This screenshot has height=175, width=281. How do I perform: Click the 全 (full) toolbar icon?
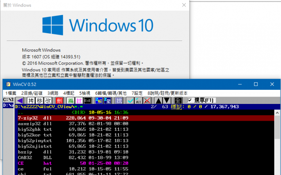point(178,101)
